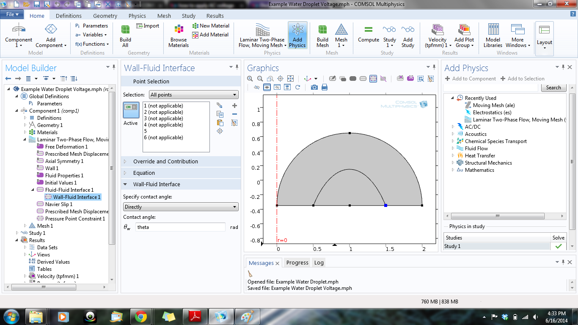Open the 'Directly' contact angle dropdown
Screen dimensions: 578x325
tap(181, 207)
